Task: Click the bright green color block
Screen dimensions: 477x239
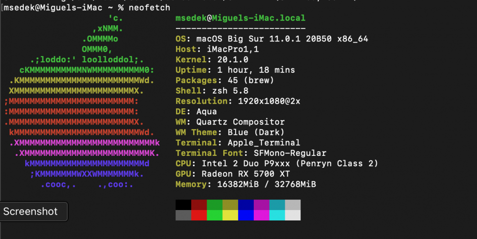Action: (215, 215)
